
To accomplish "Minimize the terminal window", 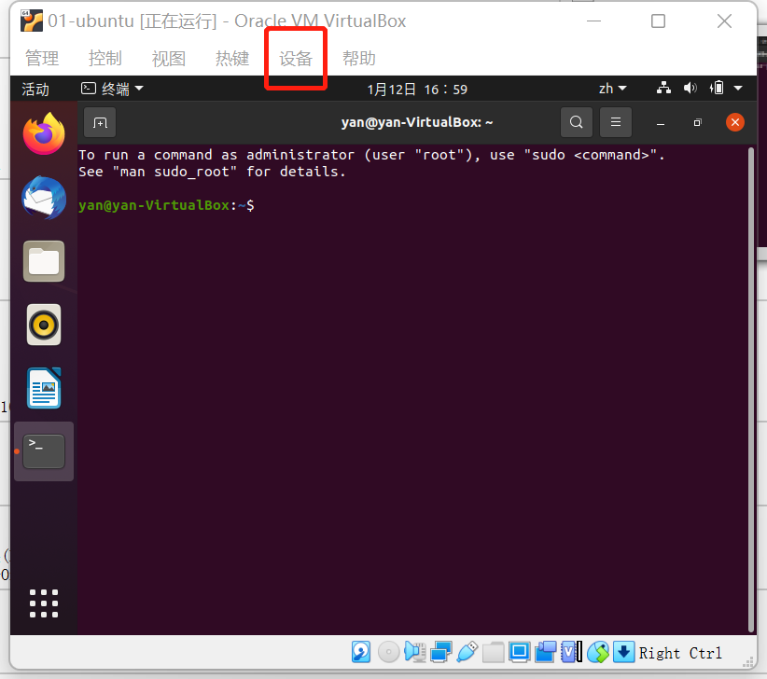I will coord(661,123).
